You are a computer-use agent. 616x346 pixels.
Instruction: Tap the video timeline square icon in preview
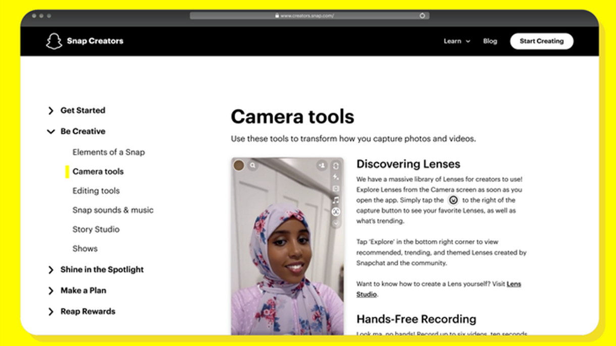click(336, 189)
